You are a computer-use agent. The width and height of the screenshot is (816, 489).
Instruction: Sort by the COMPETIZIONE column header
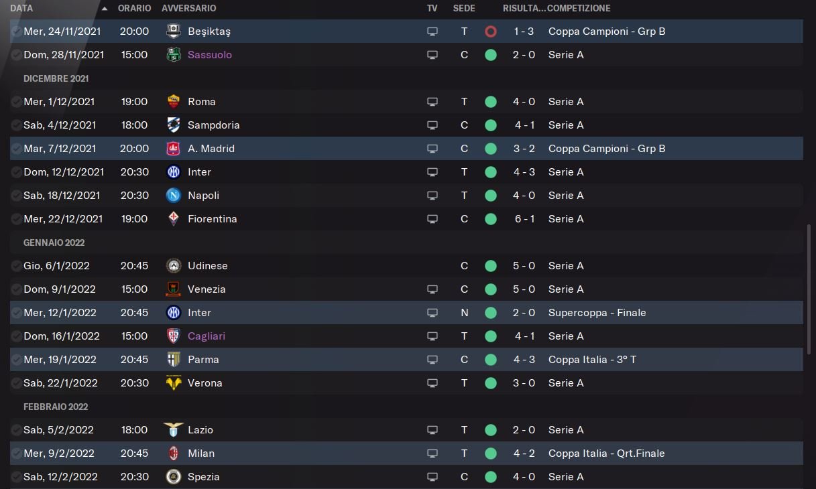pyautogui.click(x=579, y=9)
